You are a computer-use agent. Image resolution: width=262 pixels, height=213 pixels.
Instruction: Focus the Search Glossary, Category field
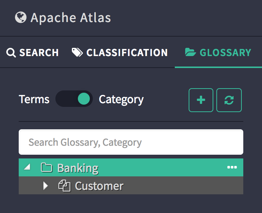point(131,142)
